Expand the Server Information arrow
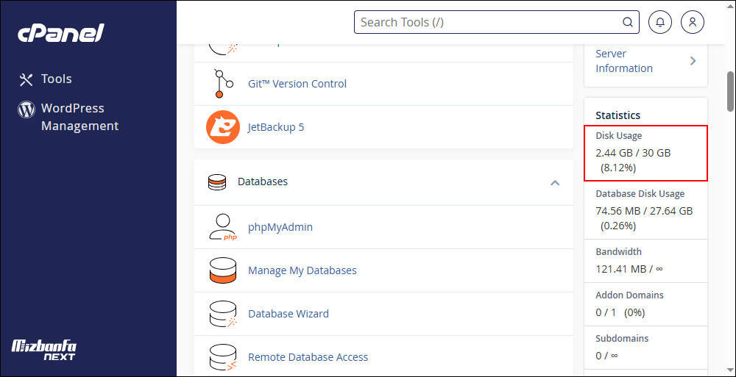 point(693,61)
